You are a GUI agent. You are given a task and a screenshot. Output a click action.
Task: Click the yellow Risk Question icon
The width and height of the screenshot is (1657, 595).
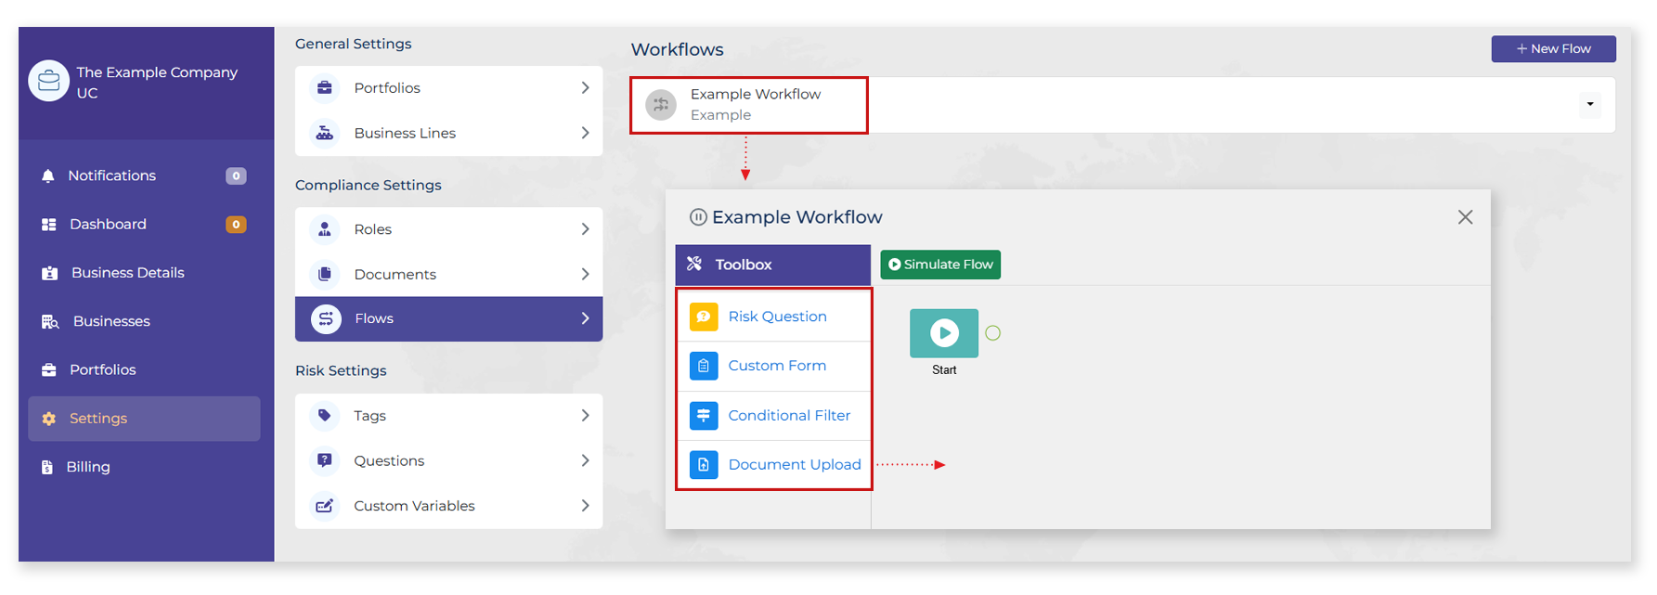(704, 317)
